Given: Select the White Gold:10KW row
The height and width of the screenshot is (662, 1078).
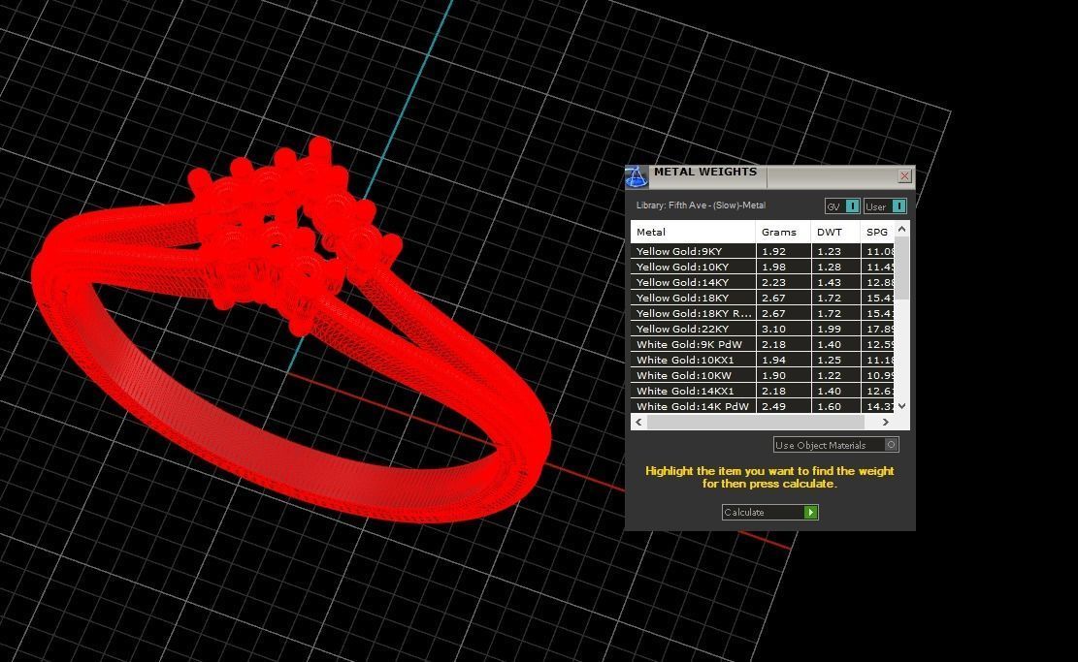Looking at the screenshot, I should click(x=763, y=376).
